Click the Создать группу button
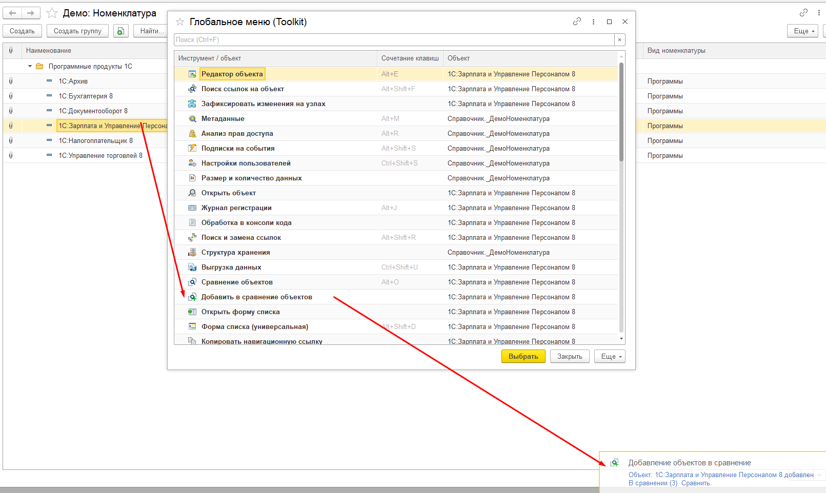This screenshot has width=826, height=493. [77, 31]
